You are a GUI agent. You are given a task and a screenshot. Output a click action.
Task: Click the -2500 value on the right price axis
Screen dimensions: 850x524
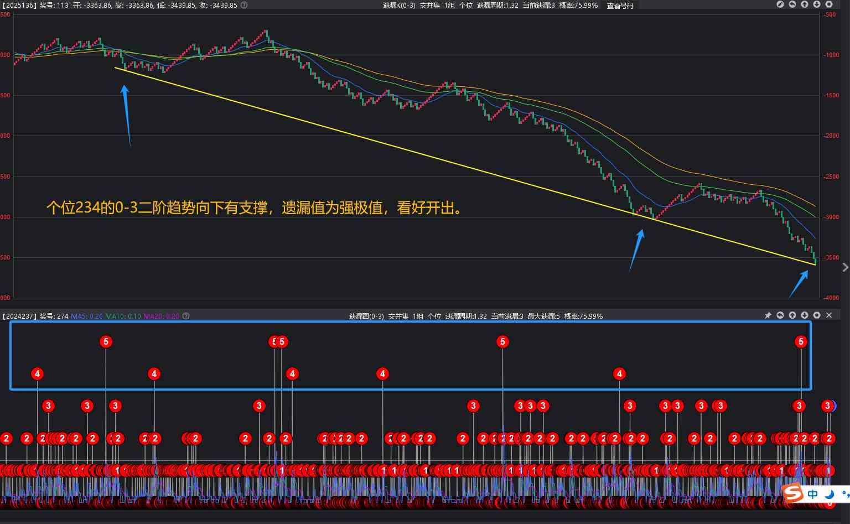[x=831, y=177]
